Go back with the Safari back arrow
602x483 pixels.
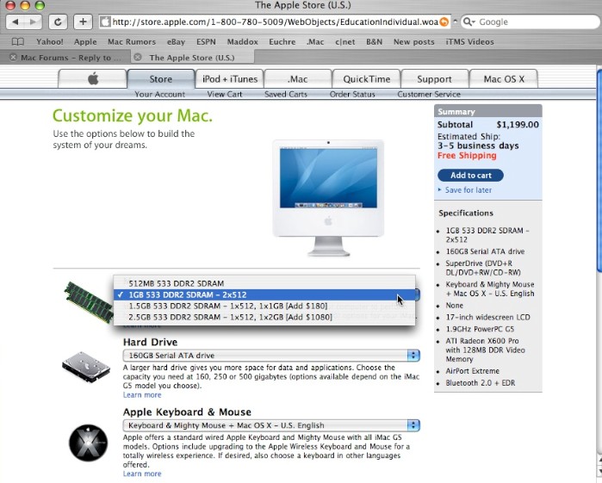[15, 22]
